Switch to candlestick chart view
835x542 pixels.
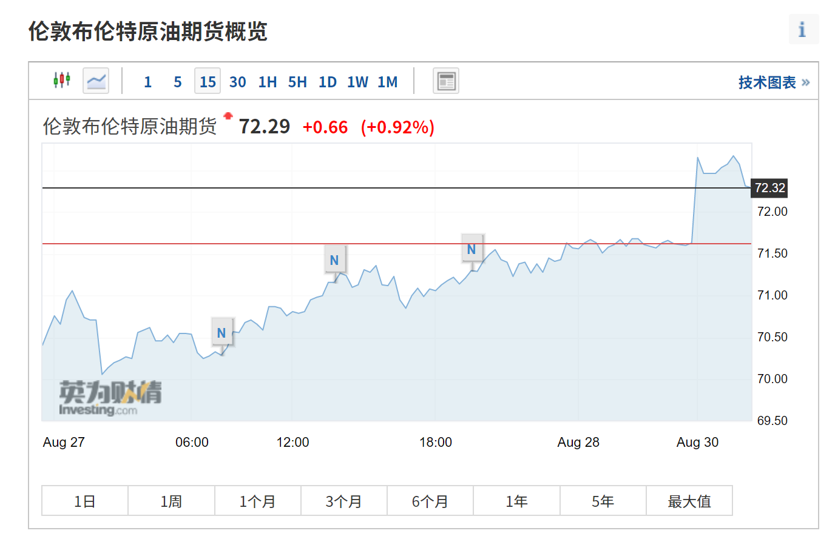62,81
